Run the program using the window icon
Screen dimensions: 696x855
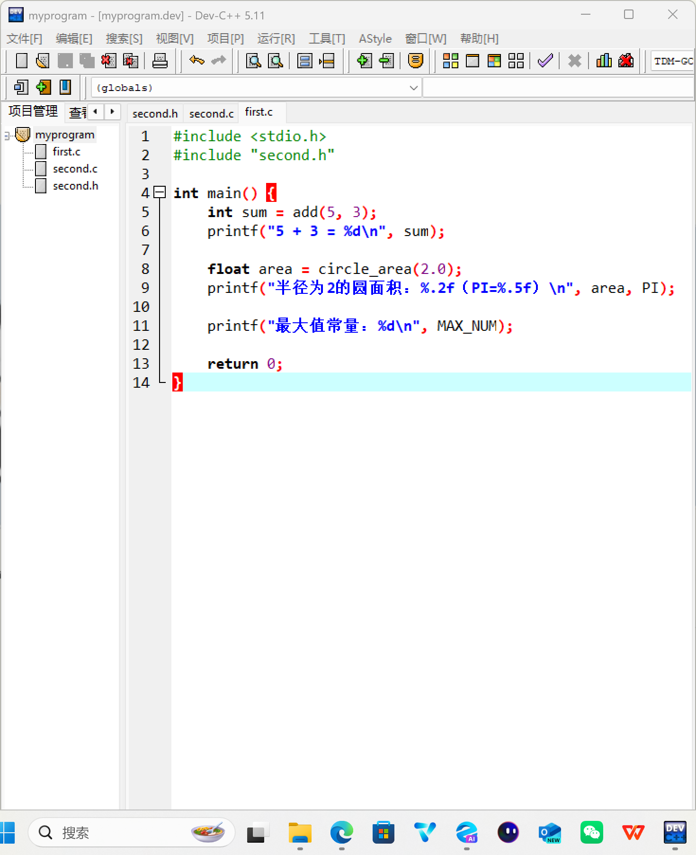[473, 61]
